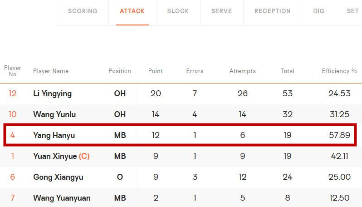
Task: Switch to the SCORING tab
Action: click(x=83, y=11)
